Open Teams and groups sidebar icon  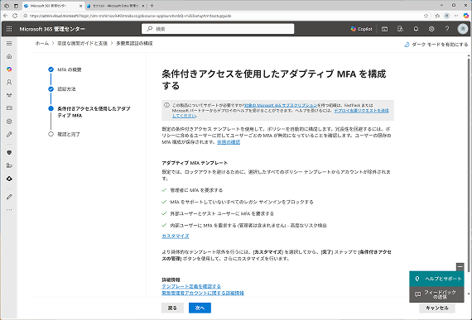[x=9, y=95]
